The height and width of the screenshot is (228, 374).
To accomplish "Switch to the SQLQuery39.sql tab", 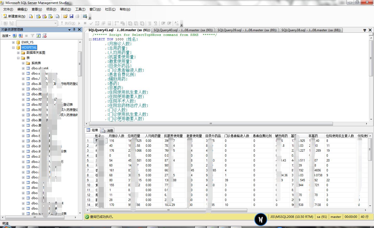I will [247, 30].
